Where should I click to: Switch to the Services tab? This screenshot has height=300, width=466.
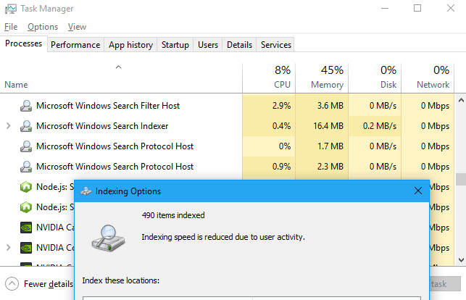(276, 45)
